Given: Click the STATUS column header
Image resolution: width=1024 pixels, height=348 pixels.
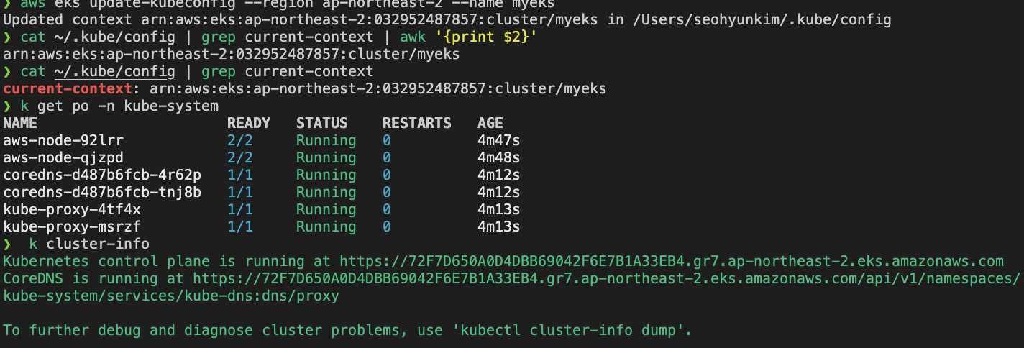Looking at the screenshot, I should 322,123.
